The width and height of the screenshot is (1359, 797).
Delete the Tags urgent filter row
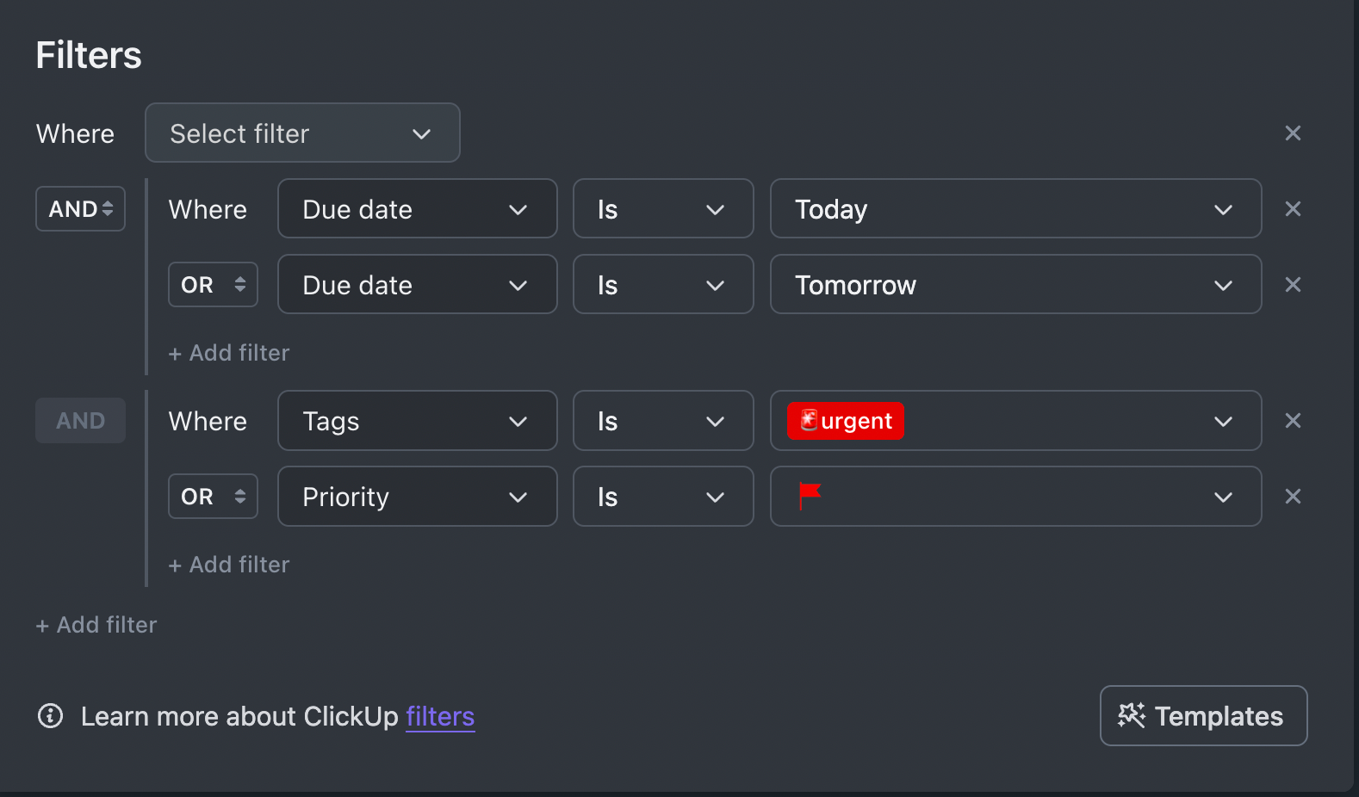click(1293, 421)
